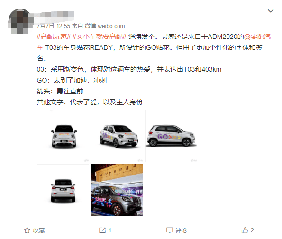Viewport: 282px width, 239px height.
Task: Click the like count number 2
Action: (x=252, y=230)
